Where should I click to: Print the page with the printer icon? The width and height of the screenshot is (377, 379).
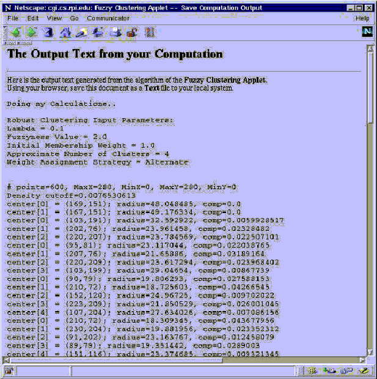(115, 32)
